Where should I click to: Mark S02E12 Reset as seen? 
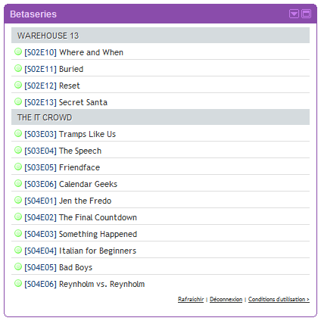tap(18, 85)
